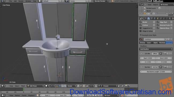Click the snap magnet icon

pos(96,86)
